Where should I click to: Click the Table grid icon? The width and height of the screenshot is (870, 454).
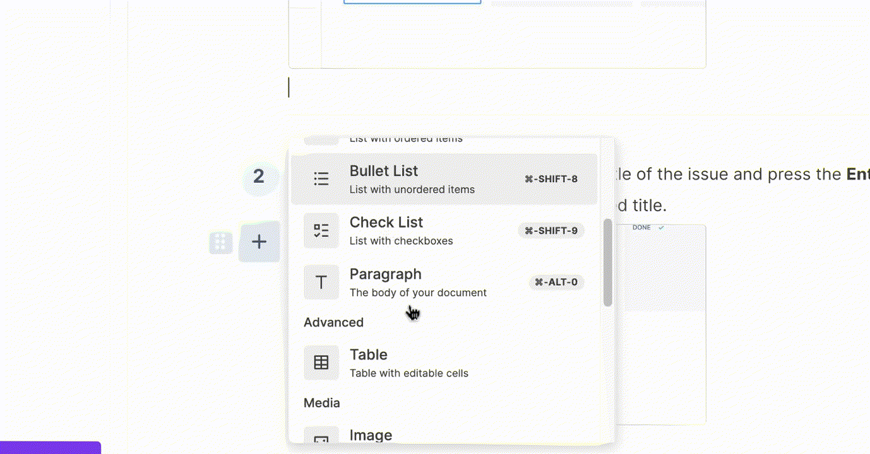(321, 363)
